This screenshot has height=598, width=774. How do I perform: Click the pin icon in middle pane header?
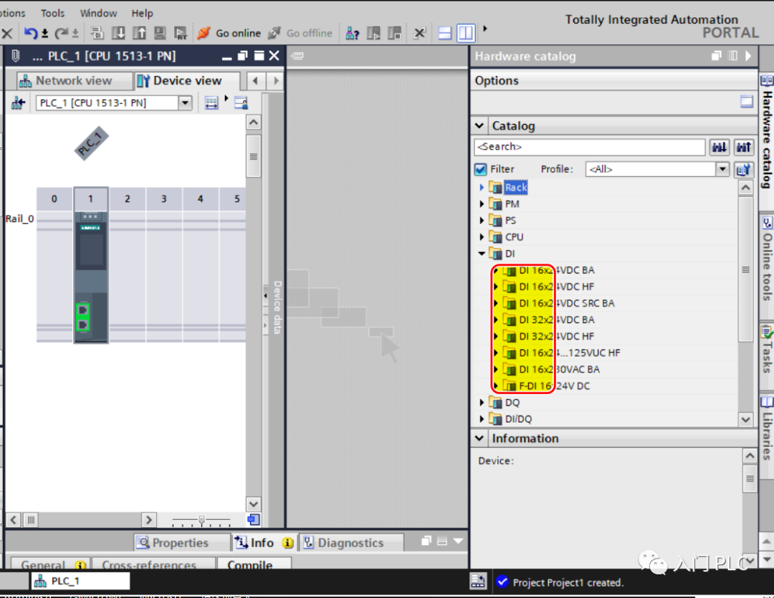click(297, 56)
